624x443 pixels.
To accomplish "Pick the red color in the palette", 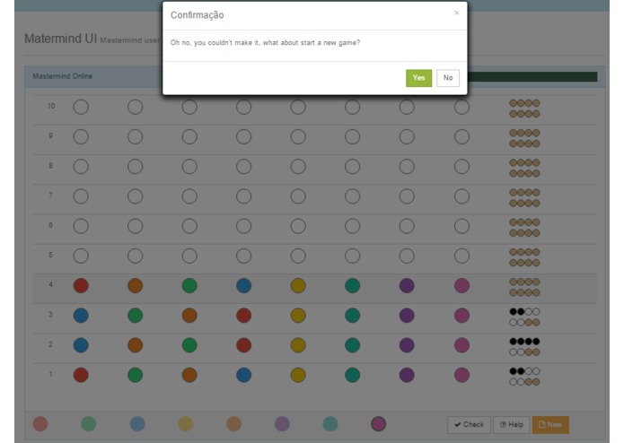I will pyautogui.click(x=40, y=424).
